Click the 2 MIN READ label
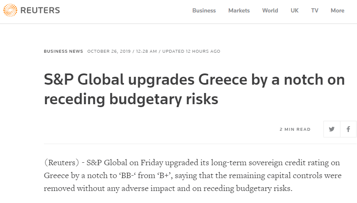The height and width of the screenshot is (203, 357). (295, 130)
